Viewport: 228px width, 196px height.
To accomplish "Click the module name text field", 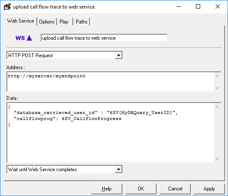I will pyautogui.click(x=104, y=38).
